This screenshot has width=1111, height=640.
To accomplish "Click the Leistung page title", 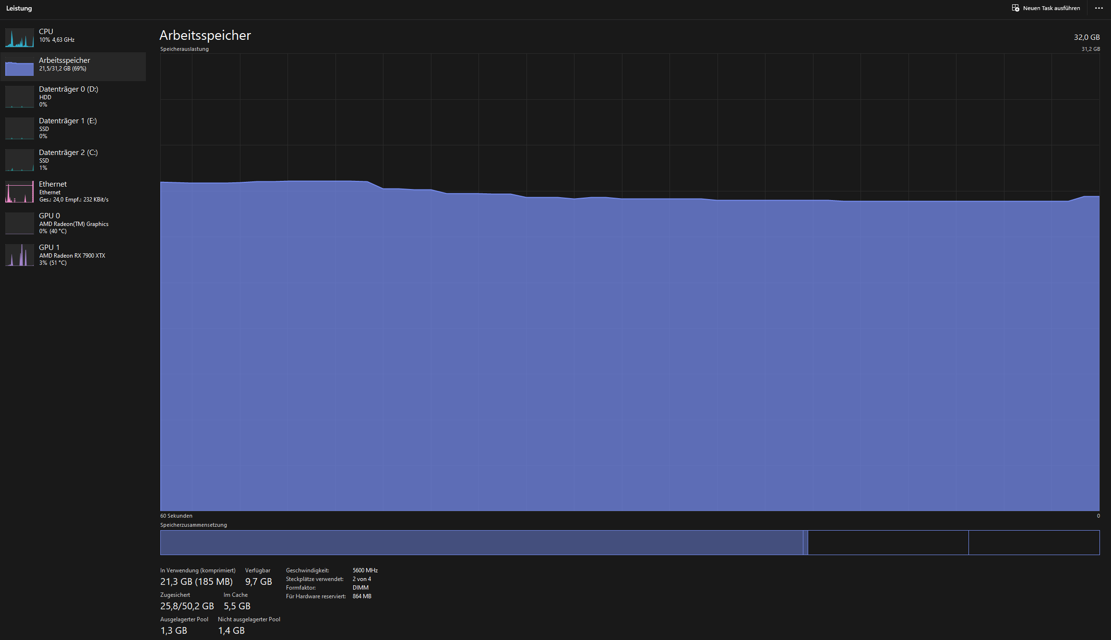I will [19, 9].
